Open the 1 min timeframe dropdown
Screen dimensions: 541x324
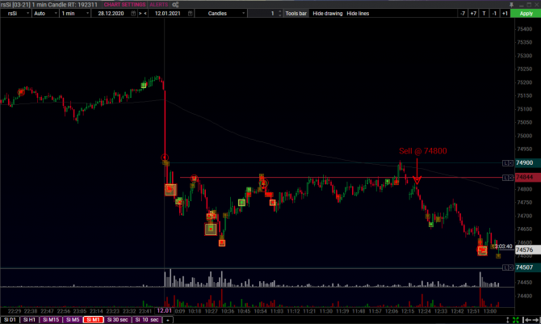click(x=75, y=14)
